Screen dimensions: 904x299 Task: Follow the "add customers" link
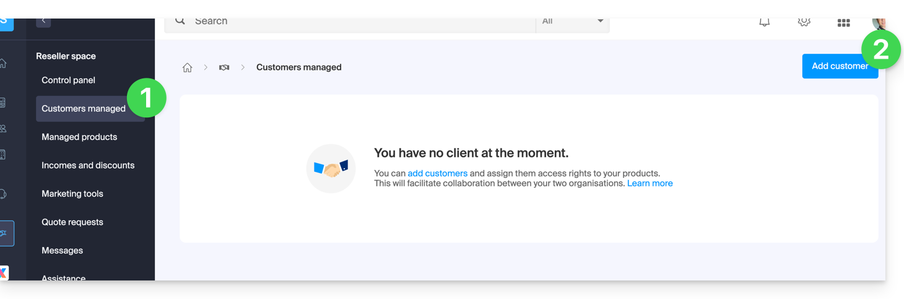[x=437, y=174]
